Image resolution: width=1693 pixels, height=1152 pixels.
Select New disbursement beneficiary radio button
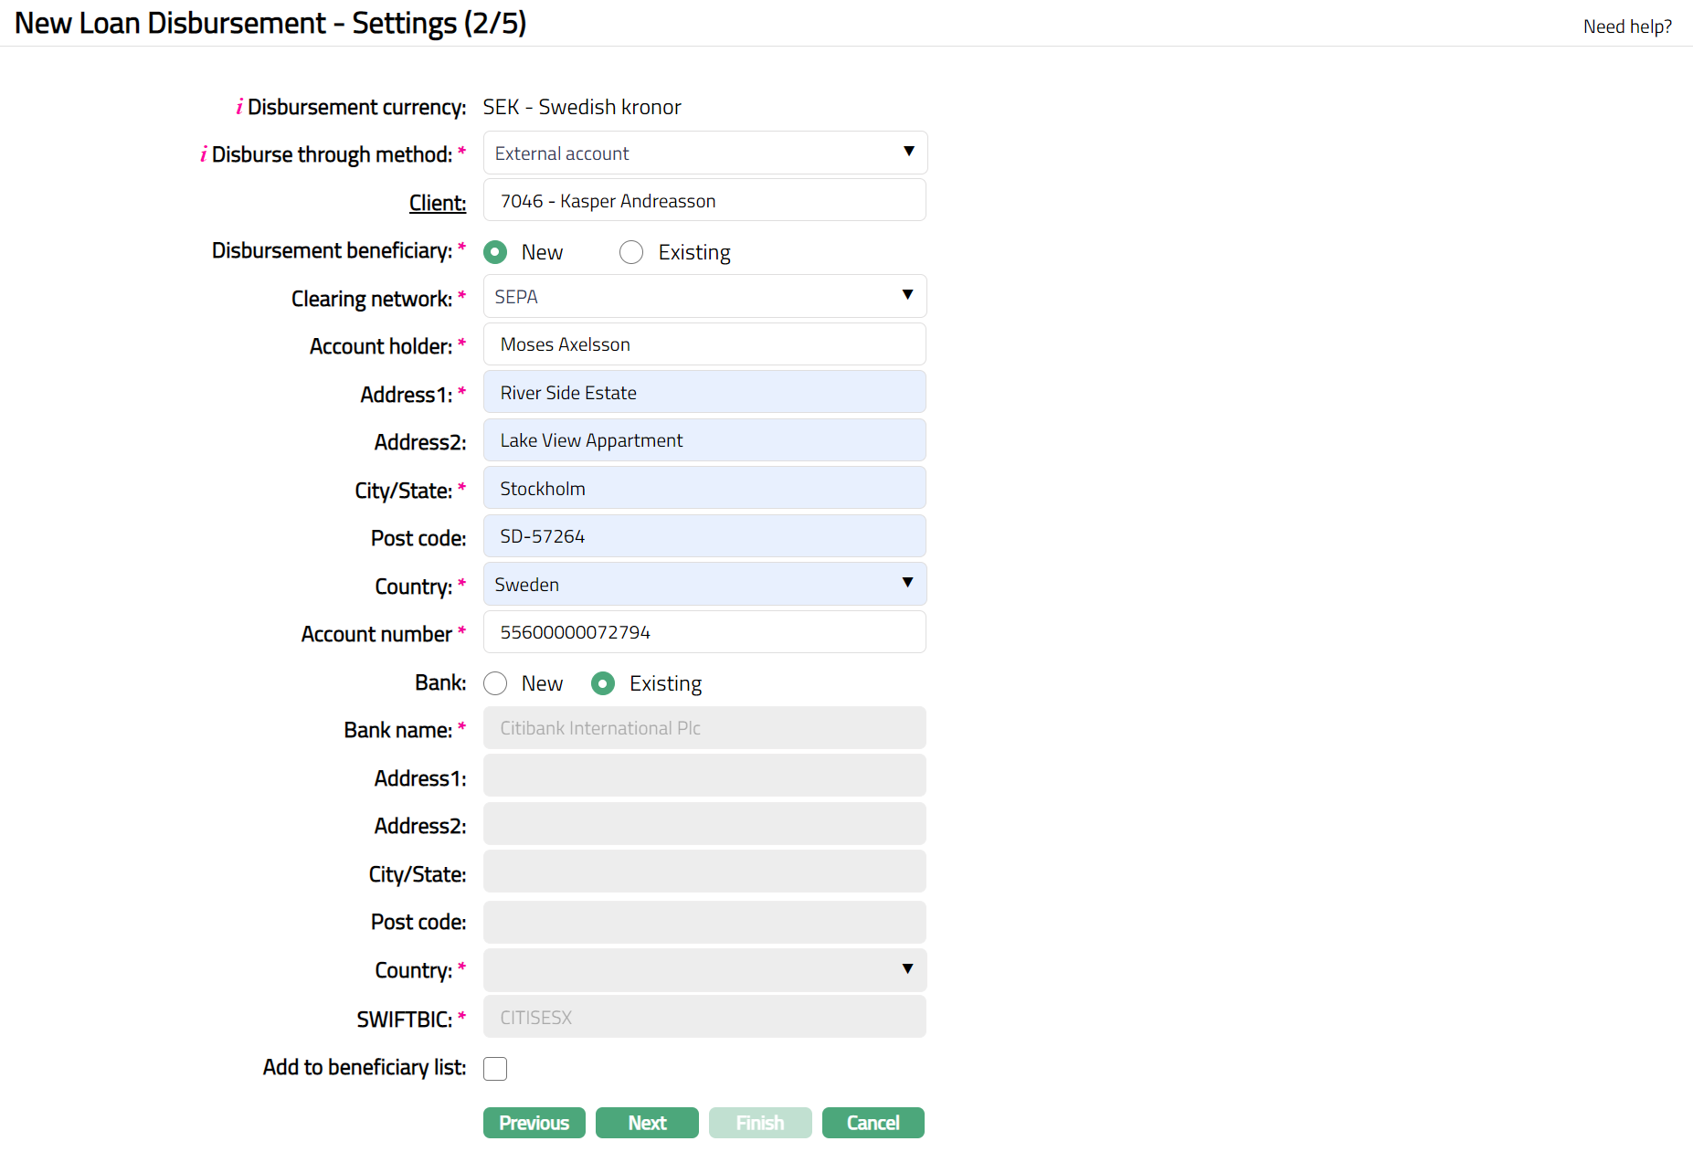(495, 252)
